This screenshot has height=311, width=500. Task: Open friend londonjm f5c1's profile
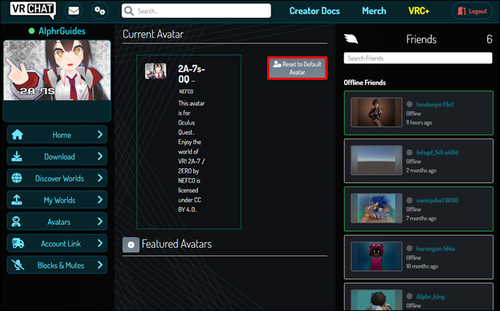434,104
